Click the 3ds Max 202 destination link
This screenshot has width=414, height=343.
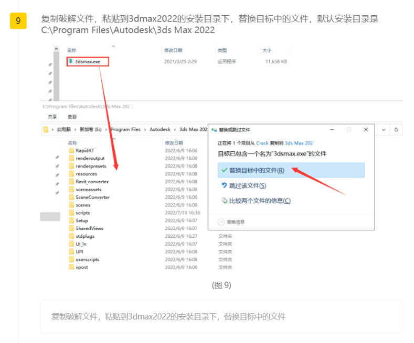pos(299,143)
